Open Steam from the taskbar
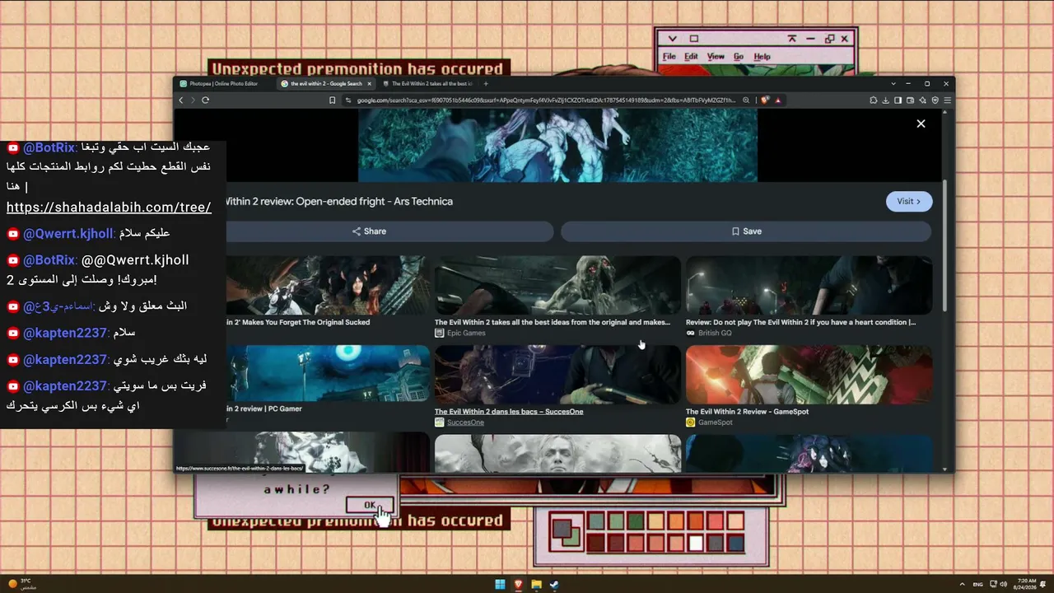 [x=554, y=585]
